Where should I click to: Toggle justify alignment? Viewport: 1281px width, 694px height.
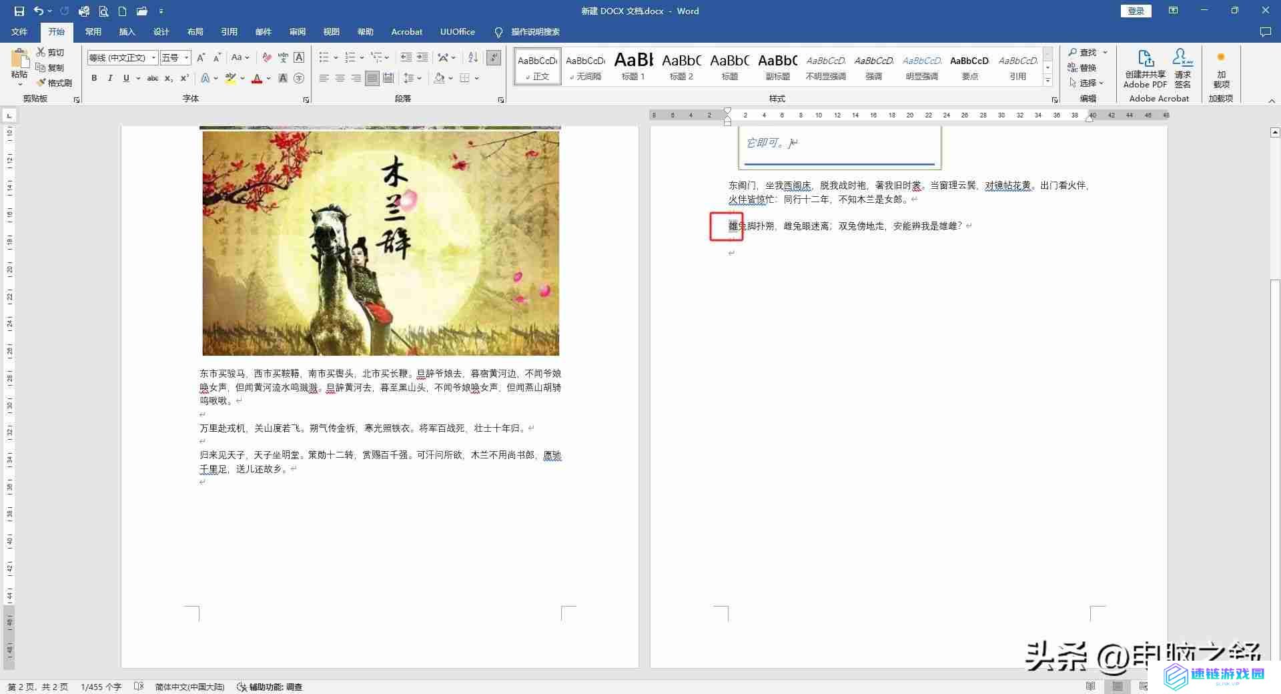coord(372,78)
